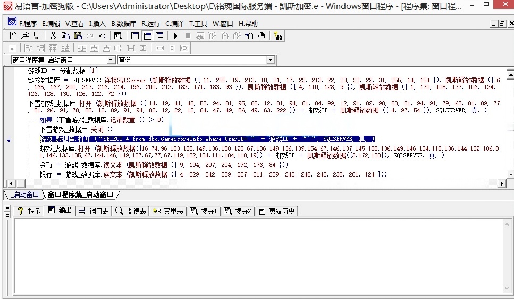Select the 剪辑历史 panel tab

point(277,211)
